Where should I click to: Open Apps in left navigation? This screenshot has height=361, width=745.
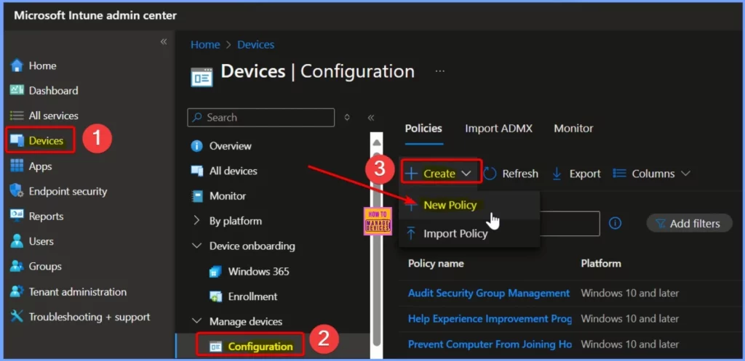click(40, 166)
